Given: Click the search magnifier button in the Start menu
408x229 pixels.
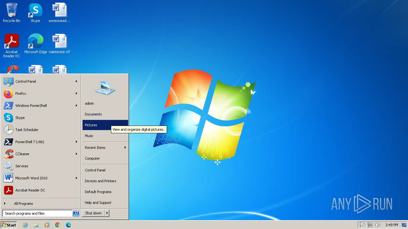Looking at the screenshot, I should tap(76, 213).
